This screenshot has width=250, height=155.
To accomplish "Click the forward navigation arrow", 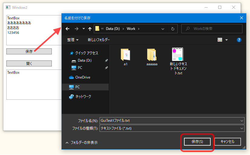I will pos(77,29).
